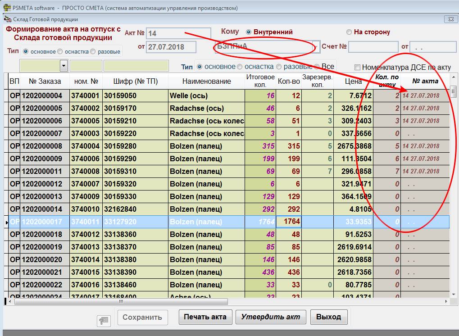Click the № Заказа column header
Viewport: 459px width, 336px height.
point(45,82)
